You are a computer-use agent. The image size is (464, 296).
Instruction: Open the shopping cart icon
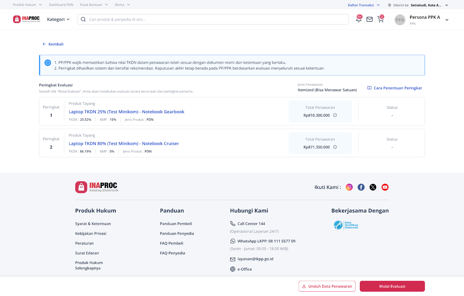(380, 19)
